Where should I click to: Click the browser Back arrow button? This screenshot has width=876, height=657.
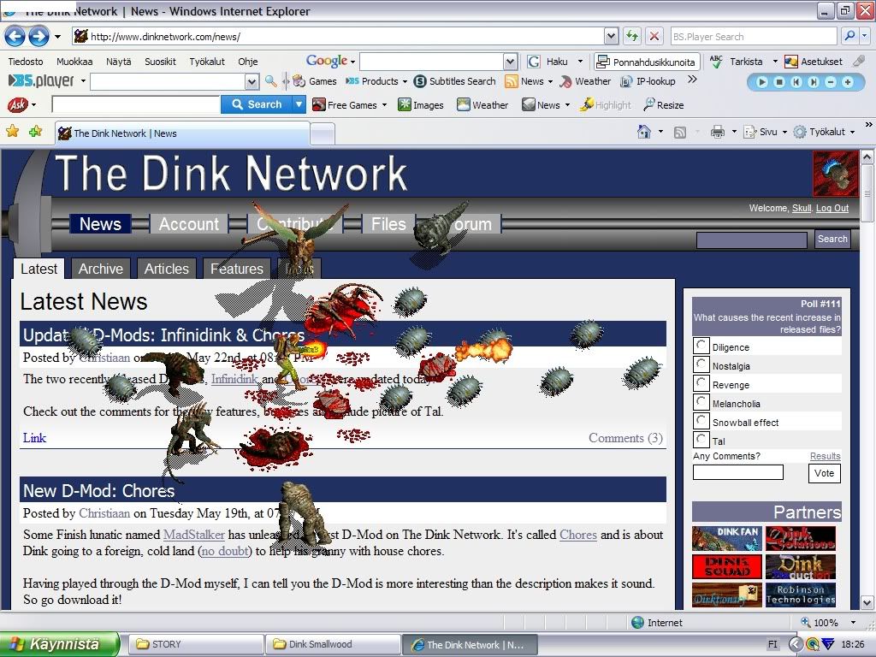coord(15,36)
